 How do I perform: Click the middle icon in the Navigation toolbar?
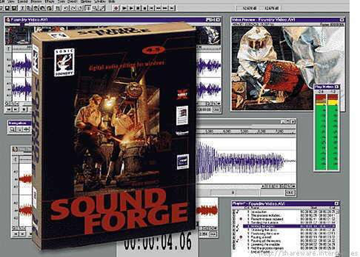tap(19, 130)
